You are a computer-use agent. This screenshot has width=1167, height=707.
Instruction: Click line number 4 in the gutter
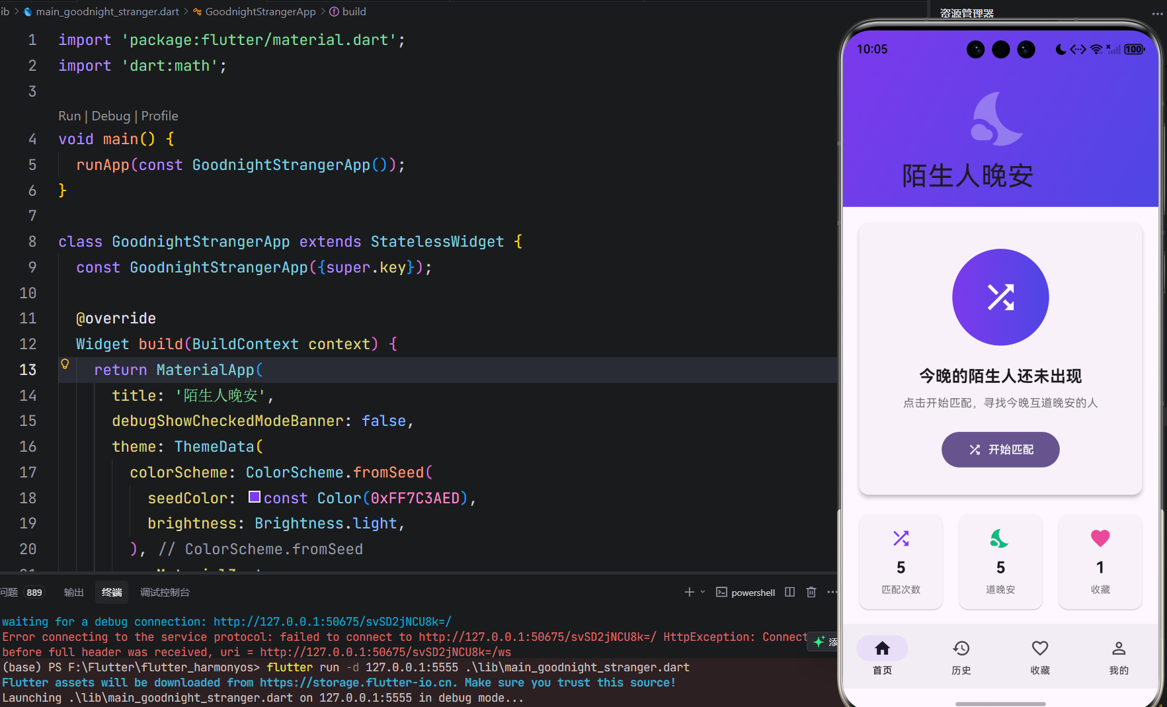[32, 139]
